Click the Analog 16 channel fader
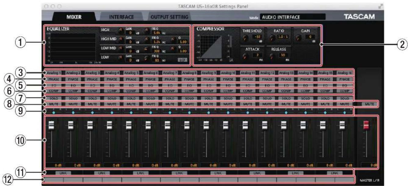The image size is (408, 186). pos(342,125)
